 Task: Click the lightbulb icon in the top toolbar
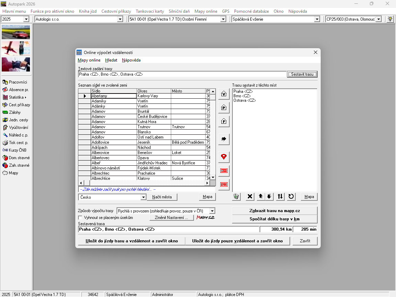(390, 19)
